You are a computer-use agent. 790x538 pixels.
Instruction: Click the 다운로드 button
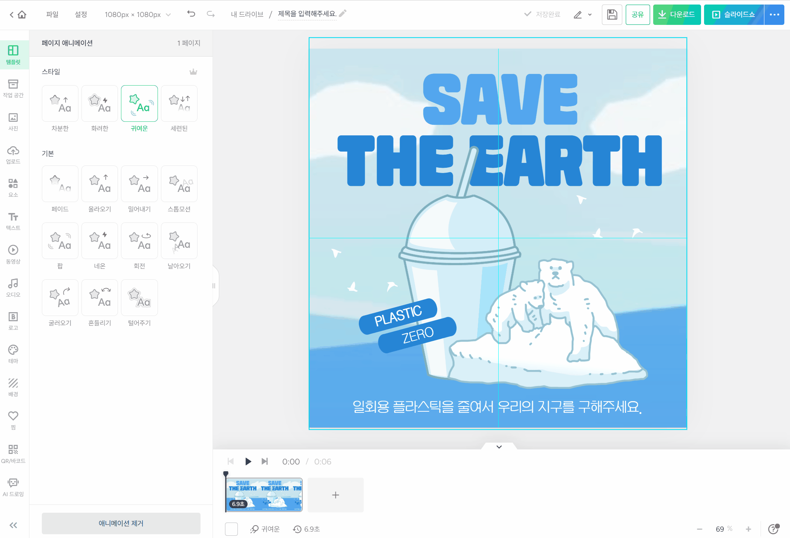coord(677,15)
